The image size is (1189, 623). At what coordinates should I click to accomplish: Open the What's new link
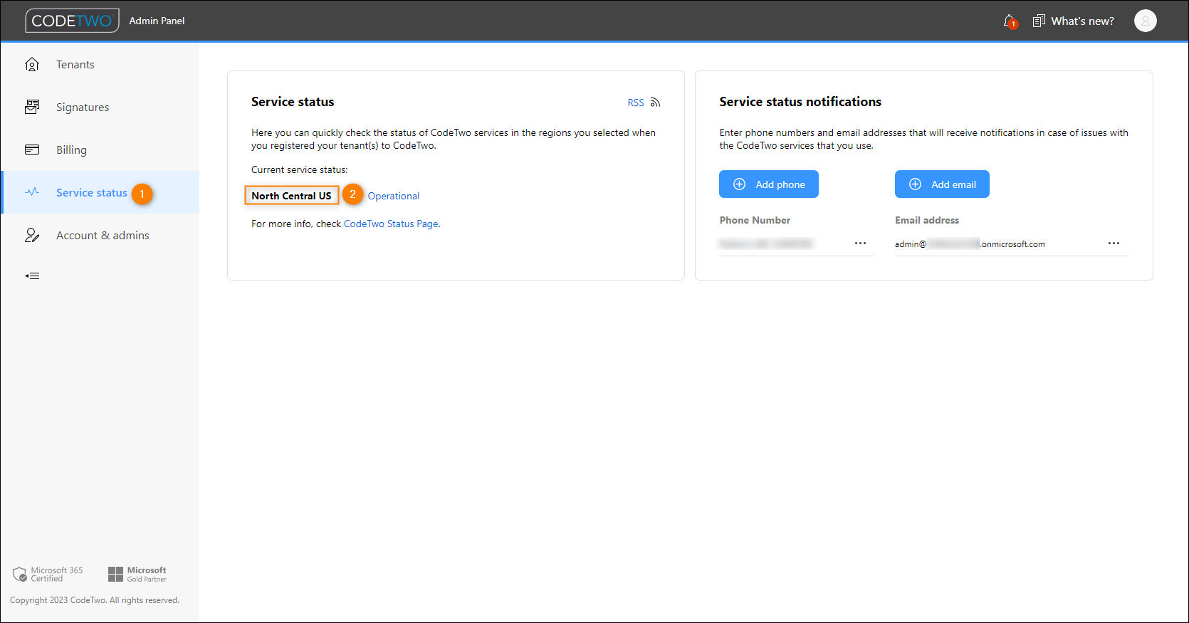[x=1082, y=21]
